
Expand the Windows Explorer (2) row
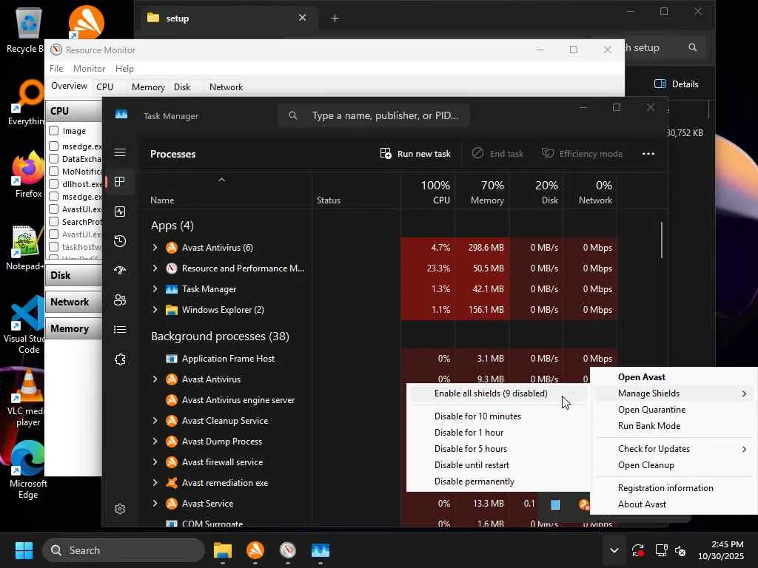(155, 310)
